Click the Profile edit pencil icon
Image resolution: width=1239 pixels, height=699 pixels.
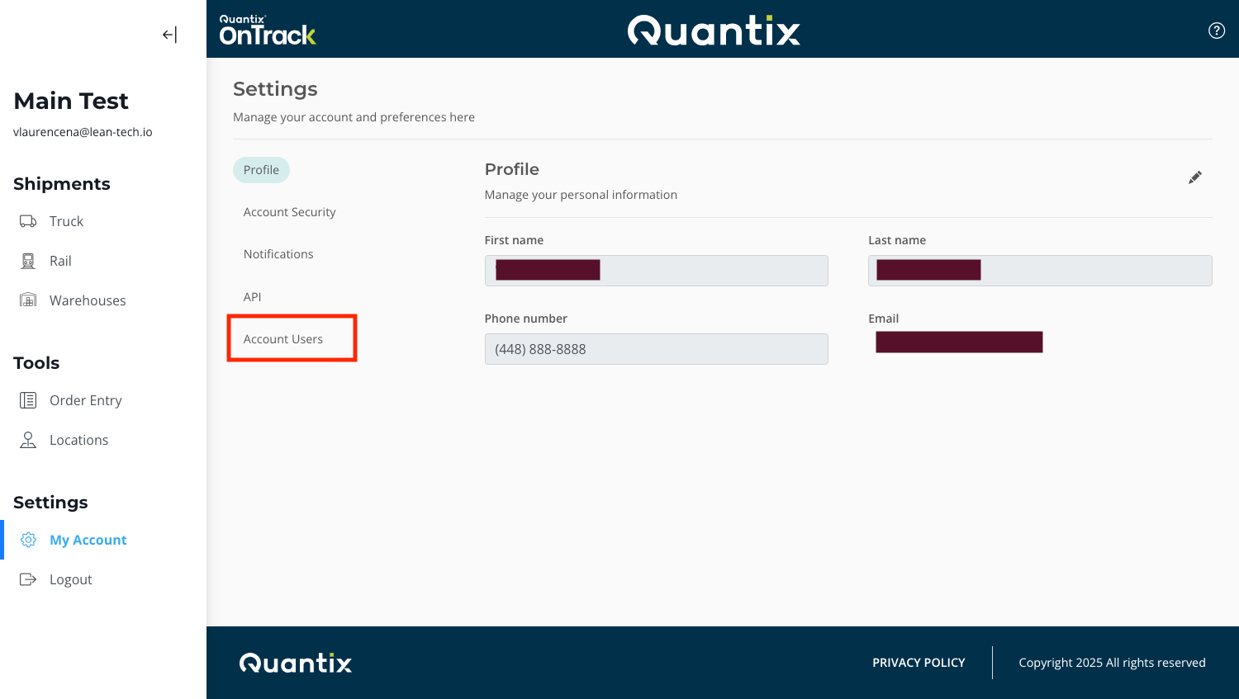click(x=1194, y=177)
